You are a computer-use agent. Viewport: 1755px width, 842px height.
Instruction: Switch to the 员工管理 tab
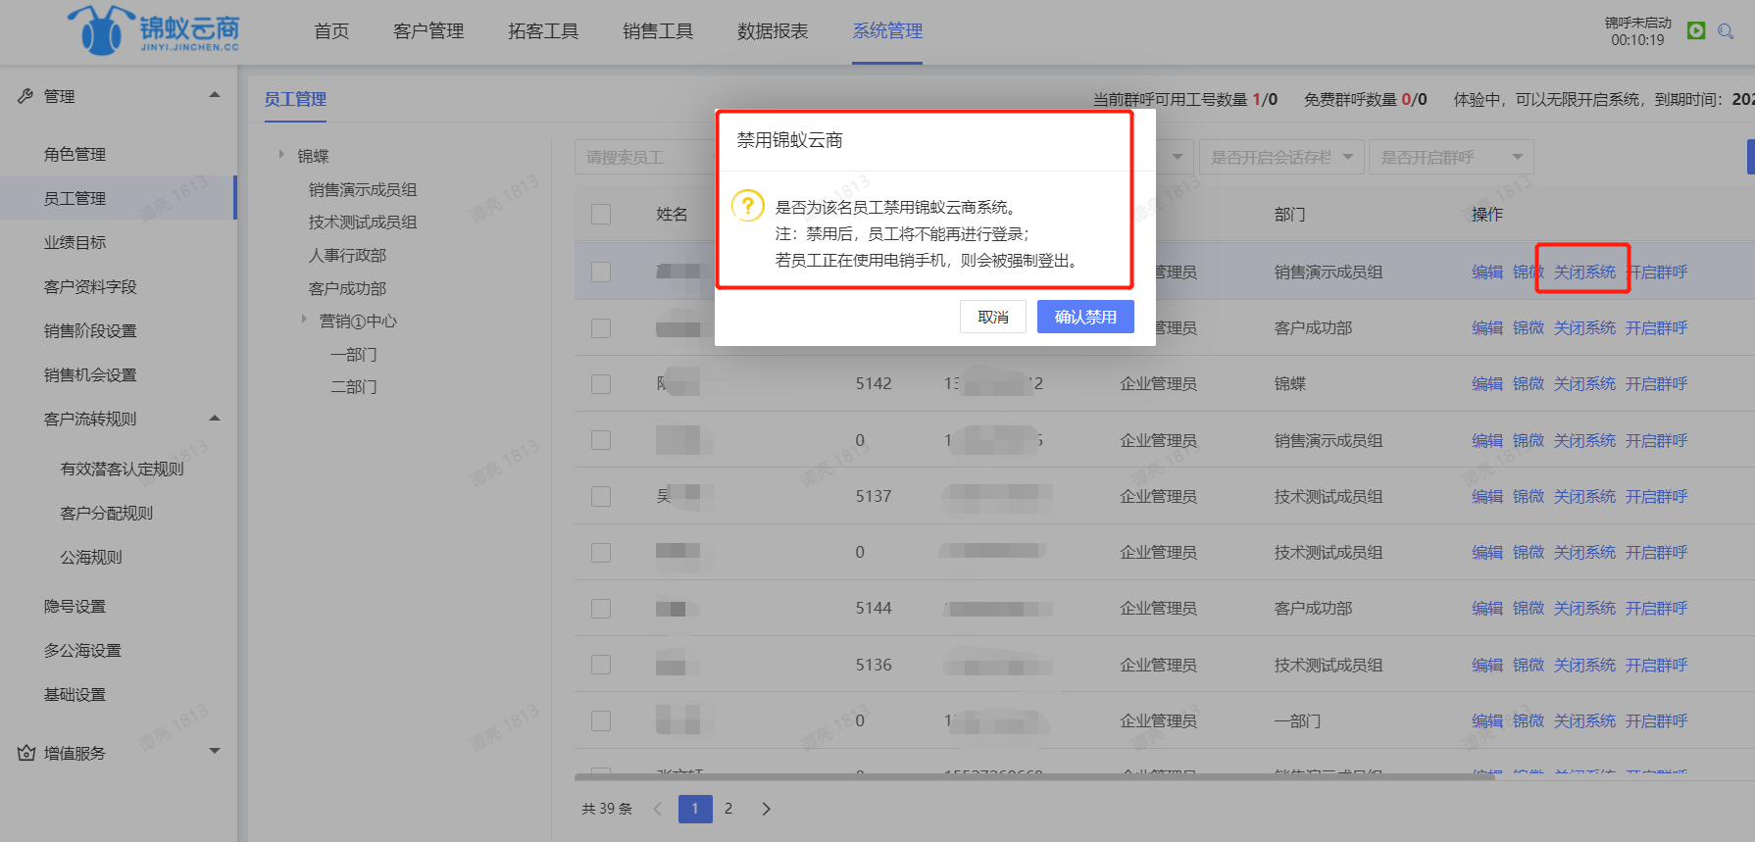pos(295,99)
